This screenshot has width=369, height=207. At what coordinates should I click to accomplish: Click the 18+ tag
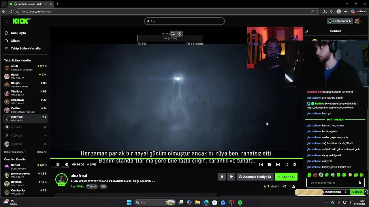coord(103,186)
